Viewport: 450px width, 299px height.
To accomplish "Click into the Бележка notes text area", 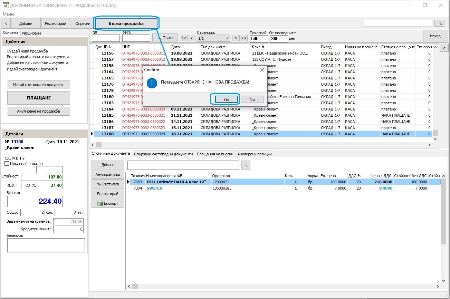I will pos(46,245).
